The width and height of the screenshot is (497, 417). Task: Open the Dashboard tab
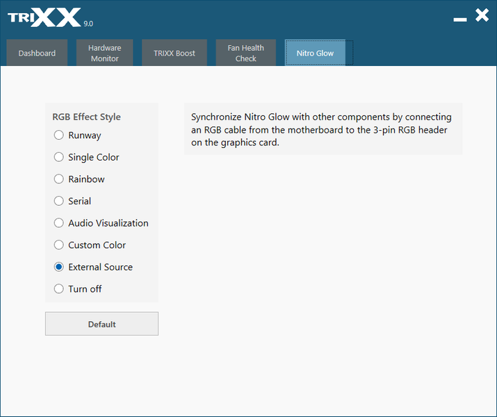(x=37, y=53)
